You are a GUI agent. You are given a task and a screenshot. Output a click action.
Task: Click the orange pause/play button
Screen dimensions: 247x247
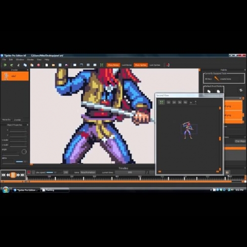(x=13, y=175)
